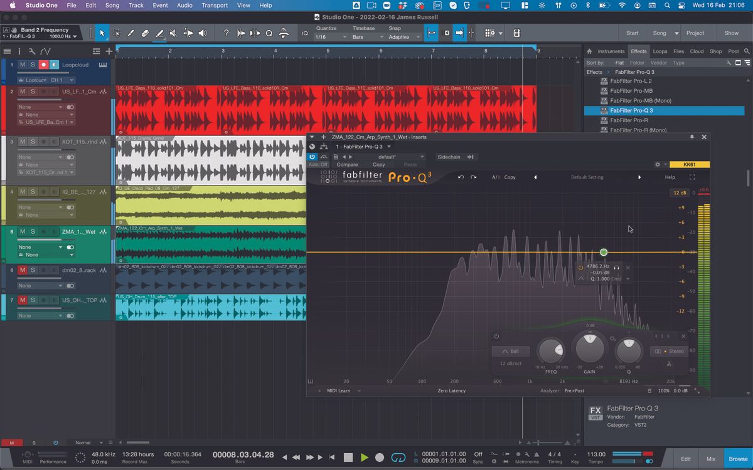Open the Quantize 1/16 dropdown
The width and height of the screenshot is (753, 470).
coord(331,37)
